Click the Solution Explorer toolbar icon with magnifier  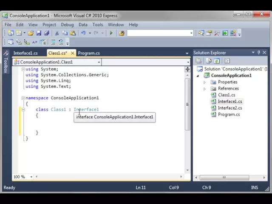(x=201, y=33)
